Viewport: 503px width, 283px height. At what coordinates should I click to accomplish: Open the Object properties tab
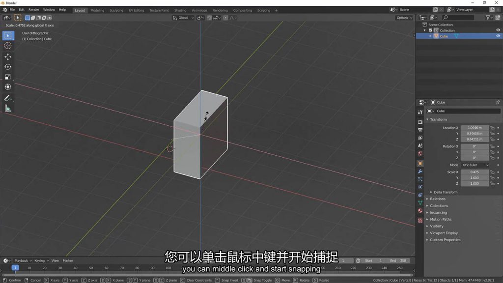click(x=420, y=164)
